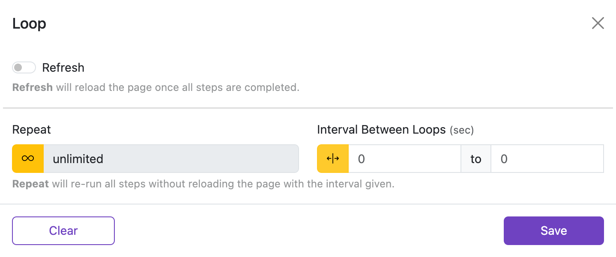Save the loop settings

click(x=553, y=231)
